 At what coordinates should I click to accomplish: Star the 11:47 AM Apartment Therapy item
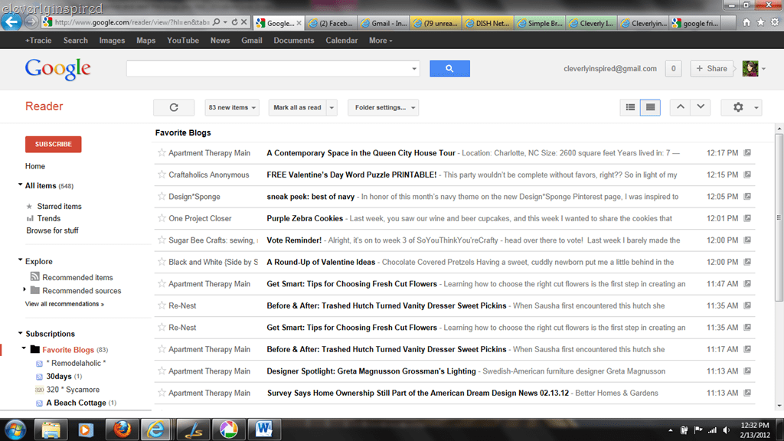click(161, 283)
